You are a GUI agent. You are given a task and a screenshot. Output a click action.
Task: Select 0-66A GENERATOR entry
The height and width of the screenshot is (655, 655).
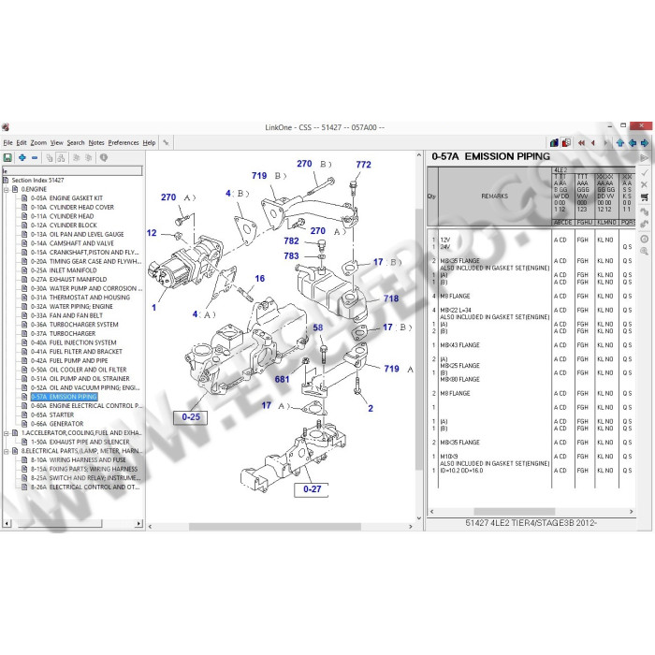pyautogui.click(x=57, y=424)
